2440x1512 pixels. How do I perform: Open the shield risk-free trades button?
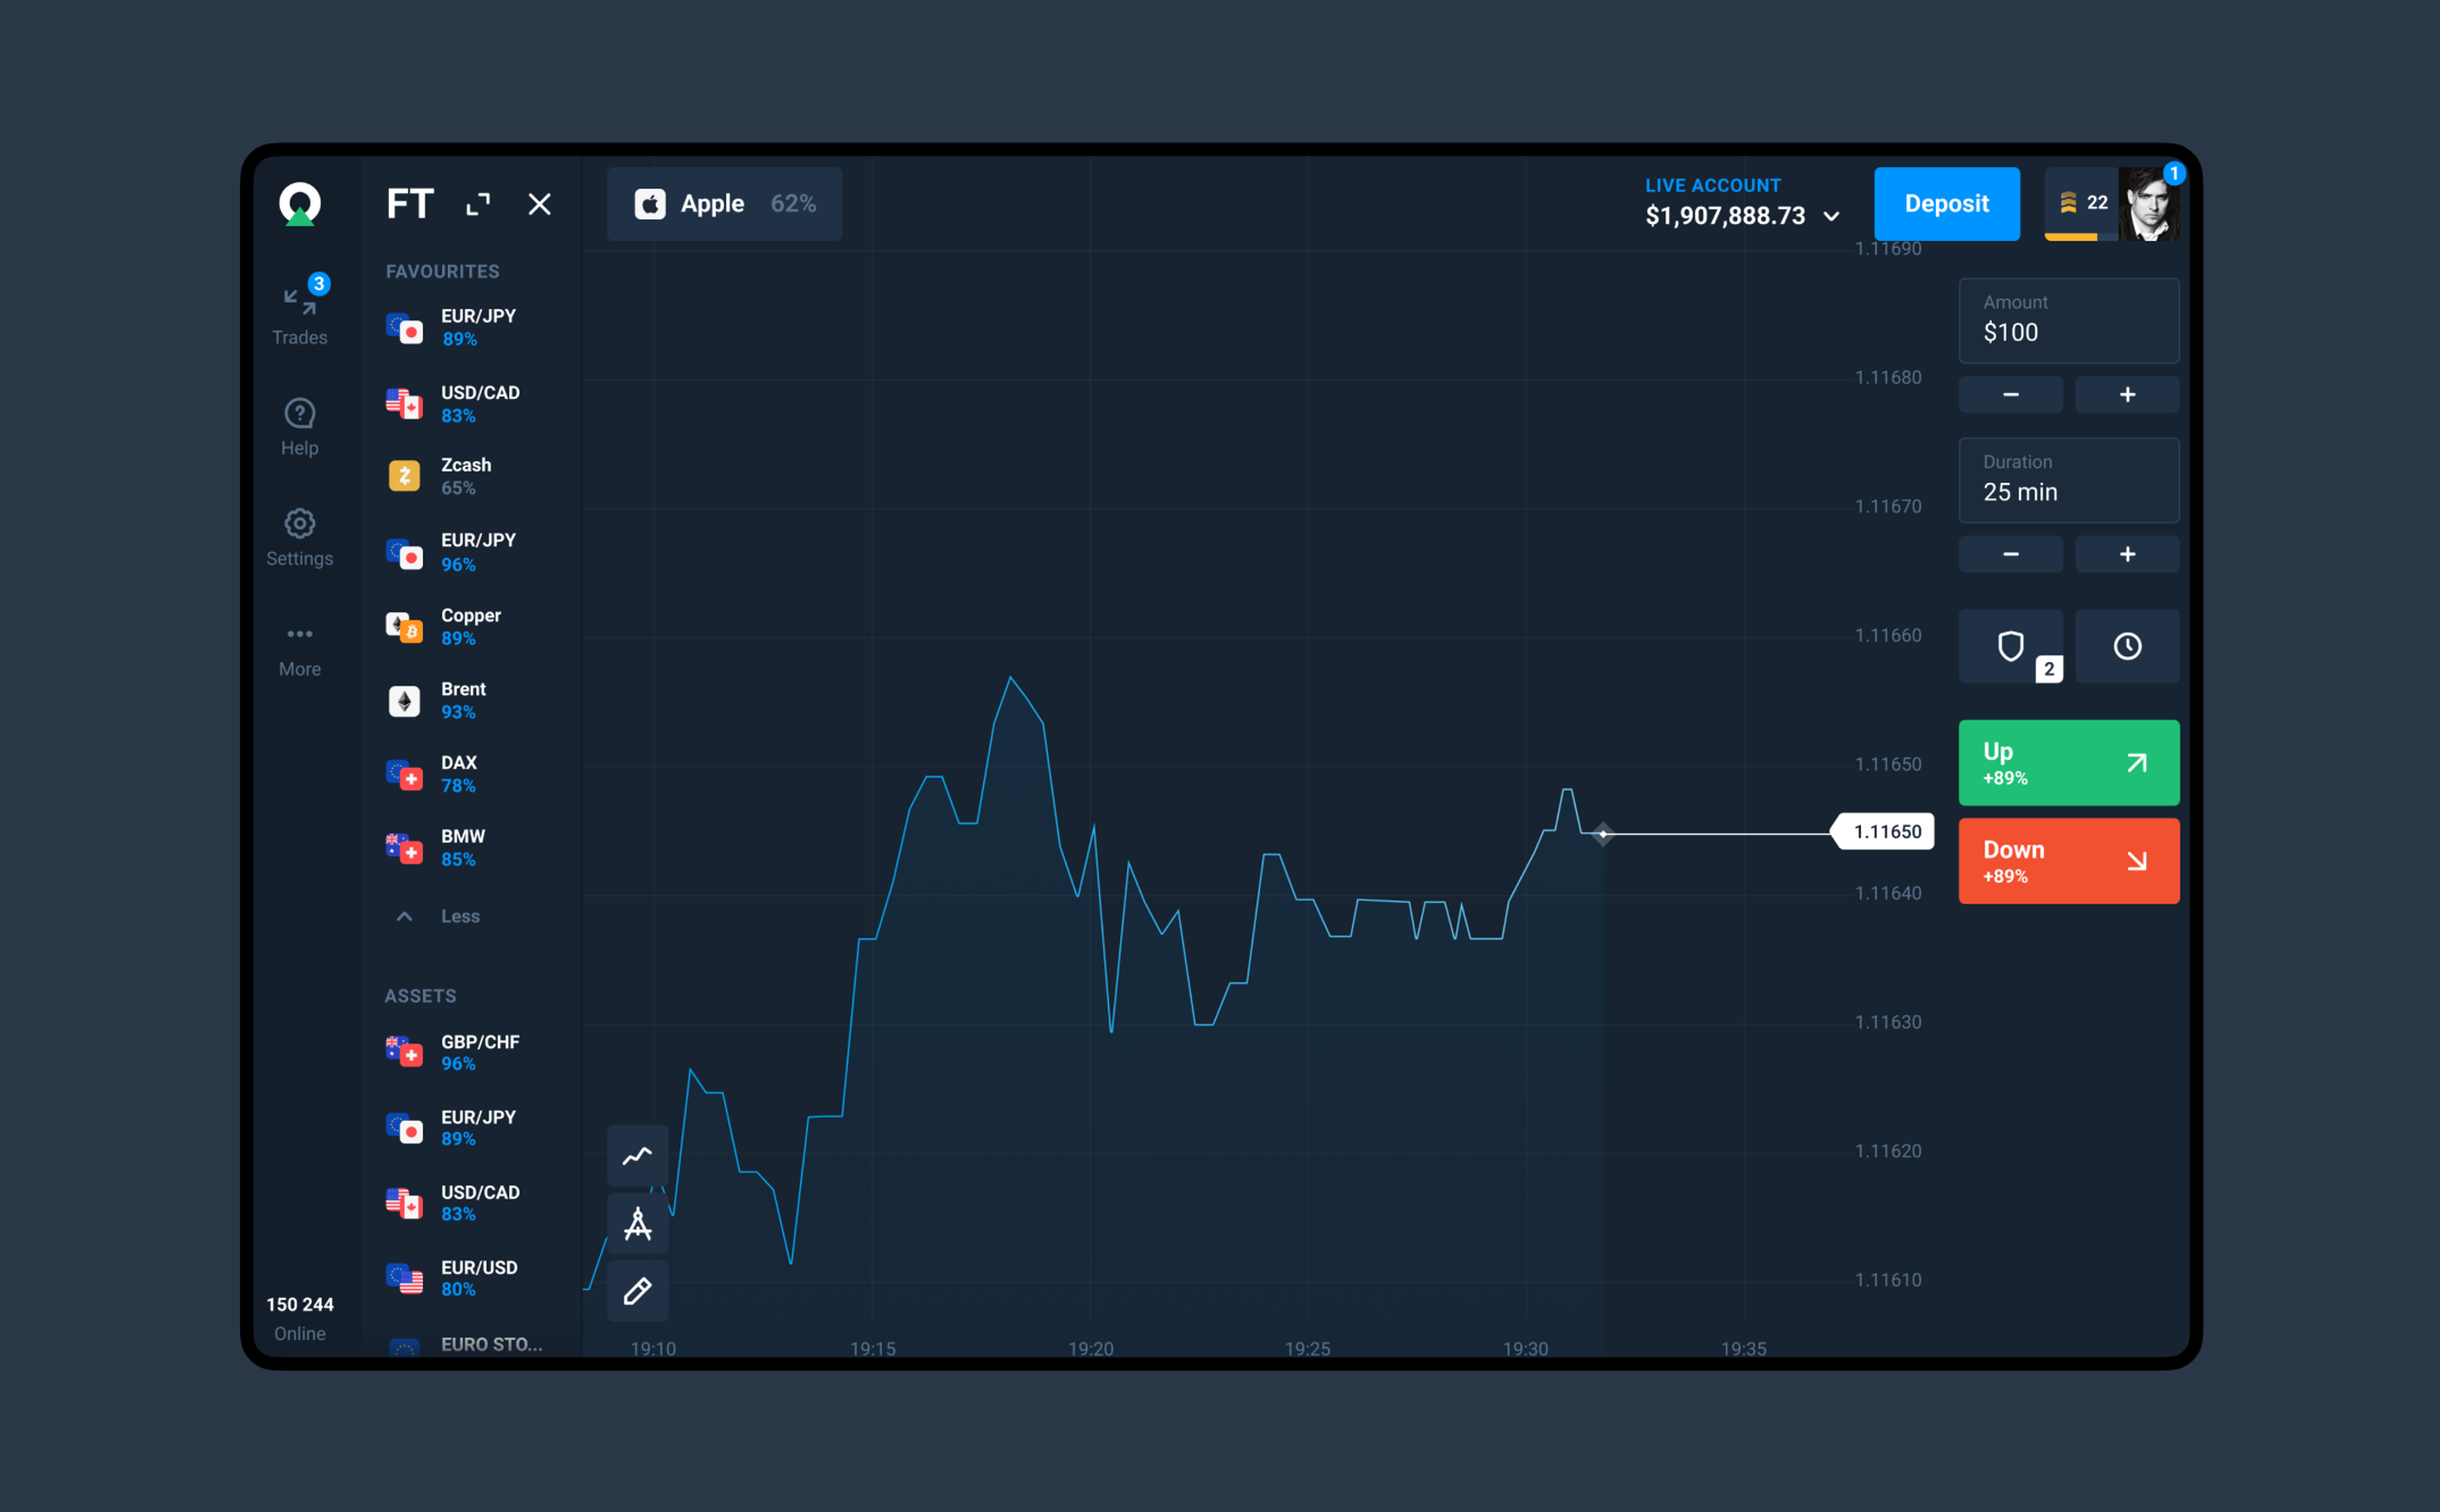tap(2011, 646)
